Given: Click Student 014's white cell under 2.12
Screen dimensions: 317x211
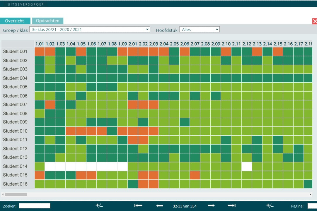Looking at the screenshot, I should 247,166.
